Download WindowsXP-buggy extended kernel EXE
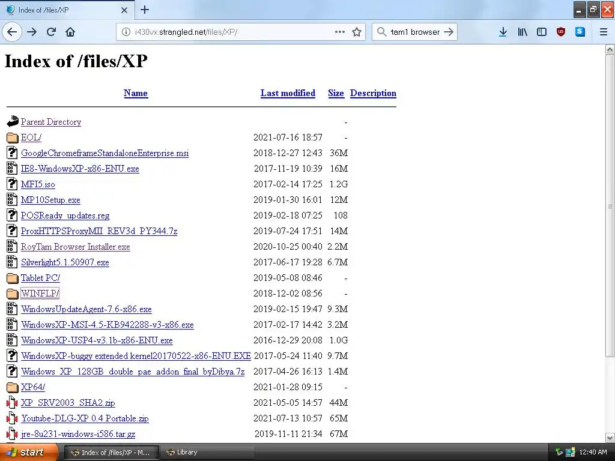 pyautogui.click(x=136, y=356)
